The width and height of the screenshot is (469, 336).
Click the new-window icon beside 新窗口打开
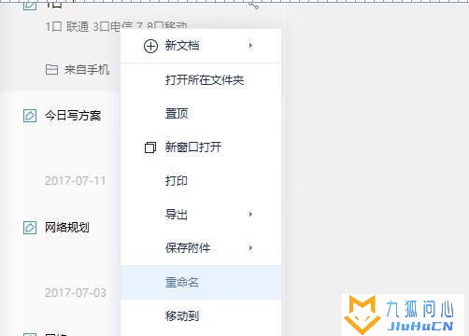(150, 147)
